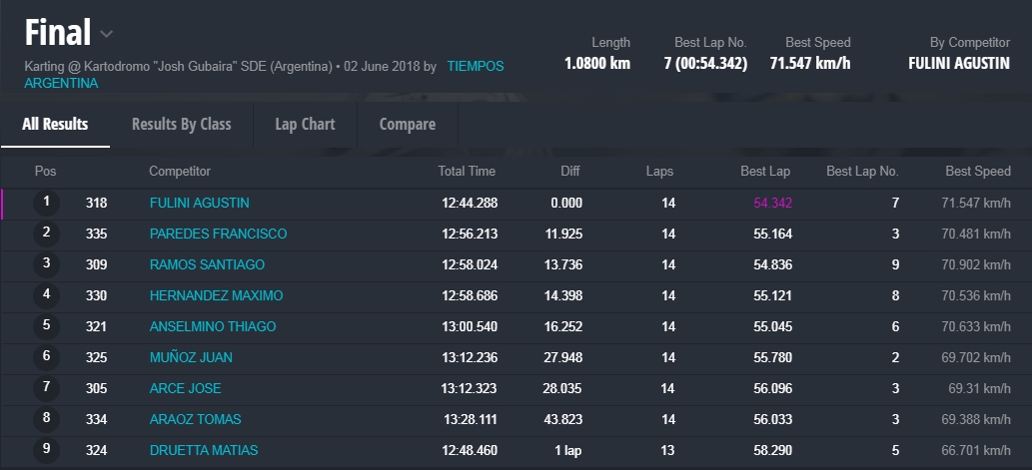View HERNANDEZ MAXIMO competitor details
This screenshot has height=470, width=1032.
(216, 296)
